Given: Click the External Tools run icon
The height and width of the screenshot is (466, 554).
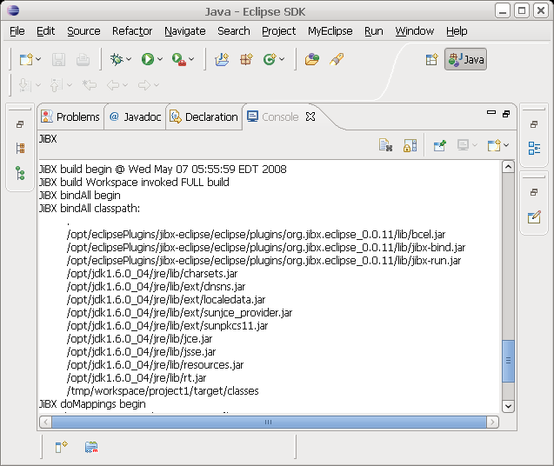Looking at the screenshot, I should click(179, 59).
